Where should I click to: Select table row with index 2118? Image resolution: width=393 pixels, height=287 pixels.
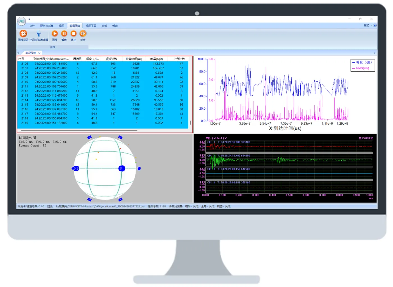(103, 118)
